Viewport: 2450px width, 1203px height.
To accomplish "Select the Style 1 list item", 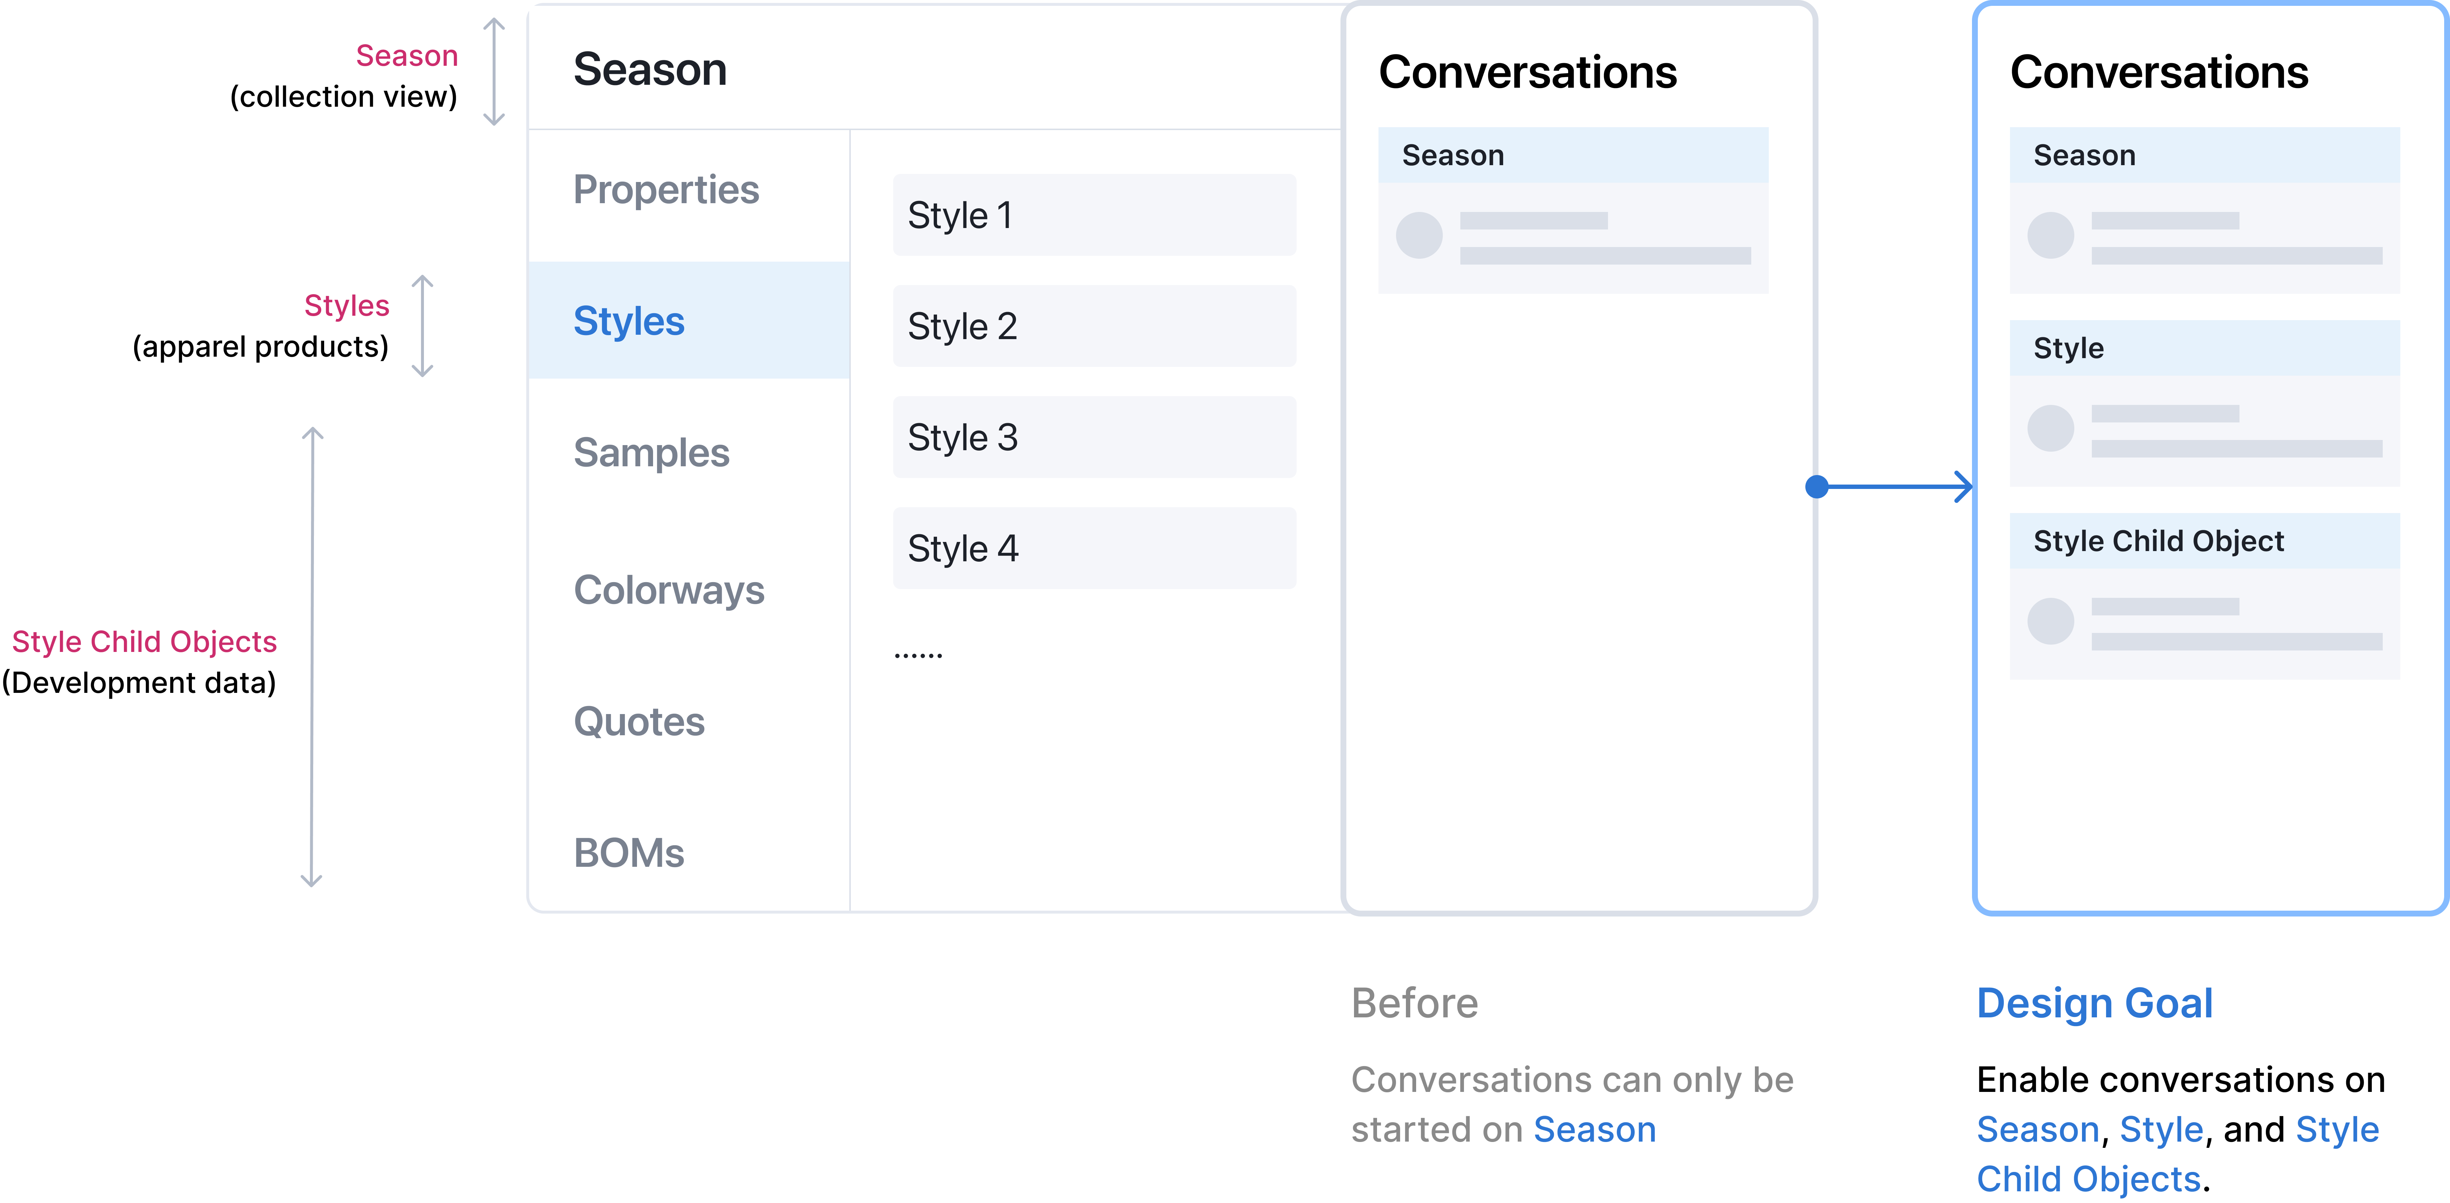I will pos(1094,215).
